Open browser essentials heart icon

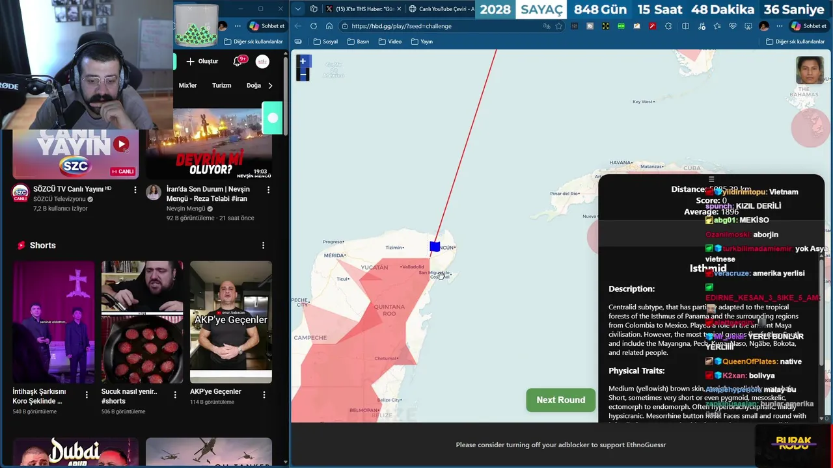tap(732, 26)
